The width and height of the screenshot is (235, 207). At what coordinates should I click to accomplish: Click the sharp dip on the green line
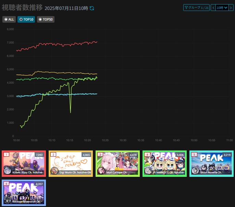tap(71, 112)
